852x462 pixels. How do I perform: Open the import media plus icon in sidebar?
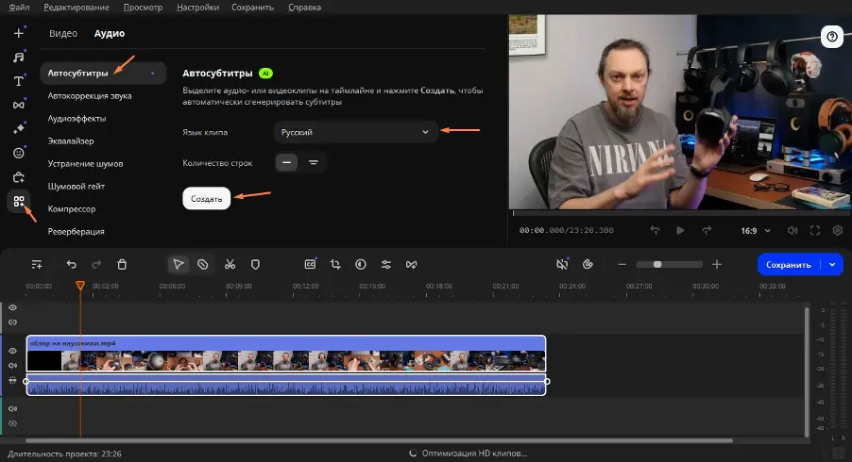[19, 33]
